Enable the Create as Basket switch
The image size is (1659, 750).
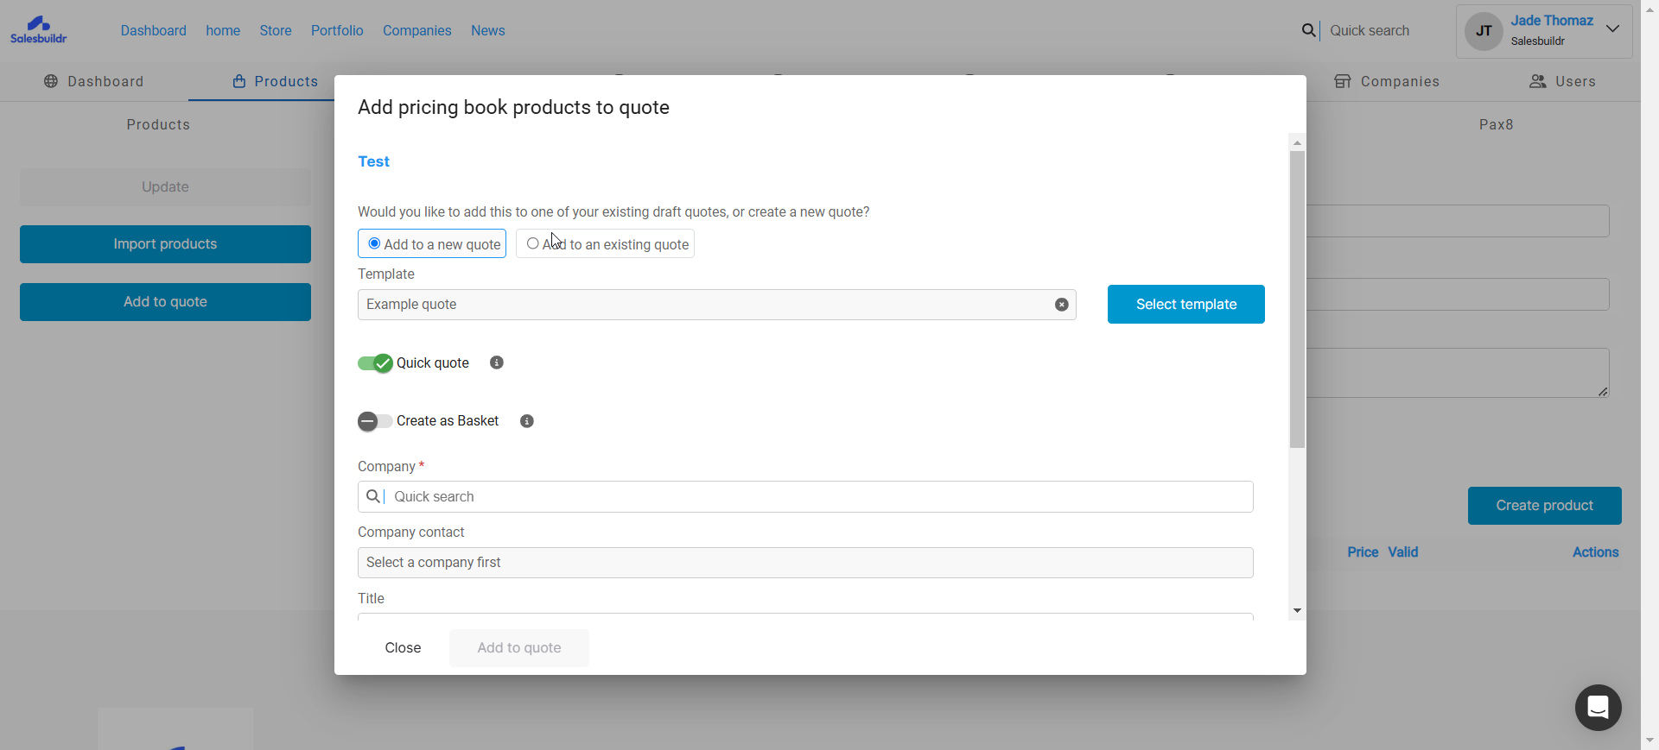click(375, 421)
